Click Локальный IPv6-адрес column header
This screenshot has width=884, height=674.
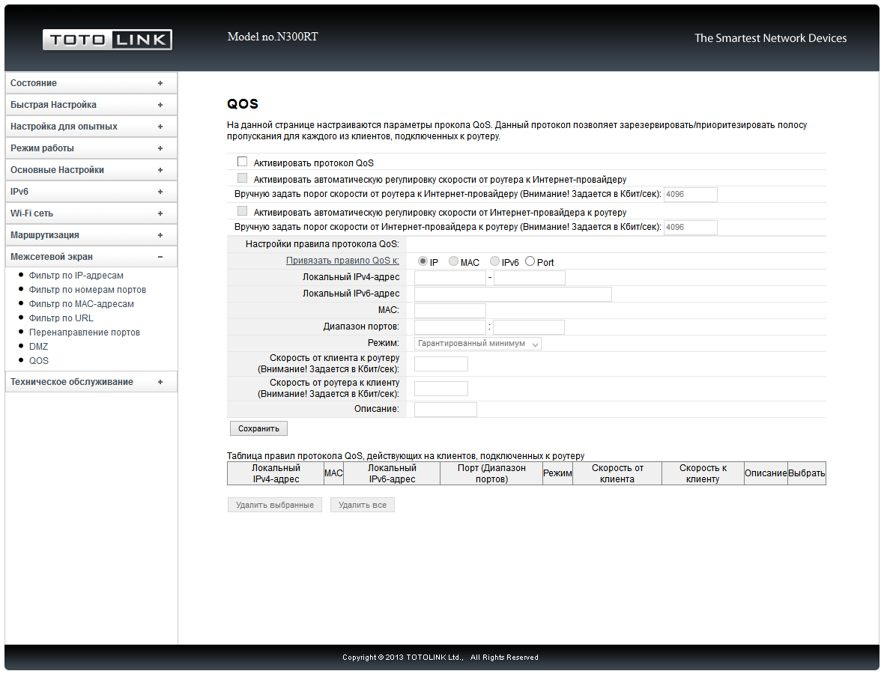coord(392,473)
